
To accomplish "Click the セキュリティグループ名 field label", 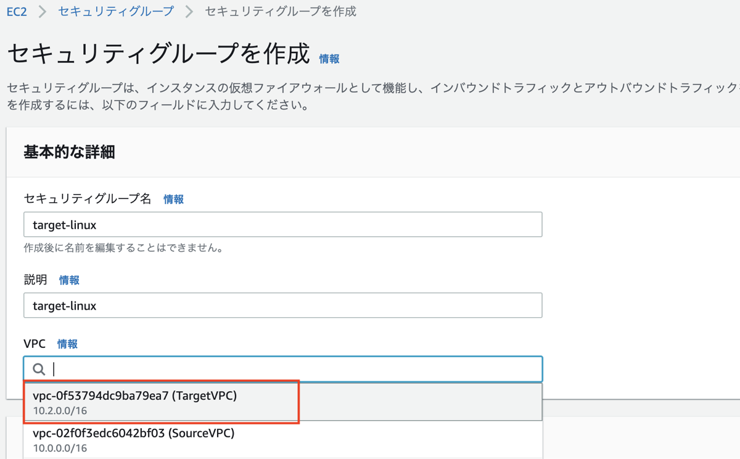I will point(87,199).
